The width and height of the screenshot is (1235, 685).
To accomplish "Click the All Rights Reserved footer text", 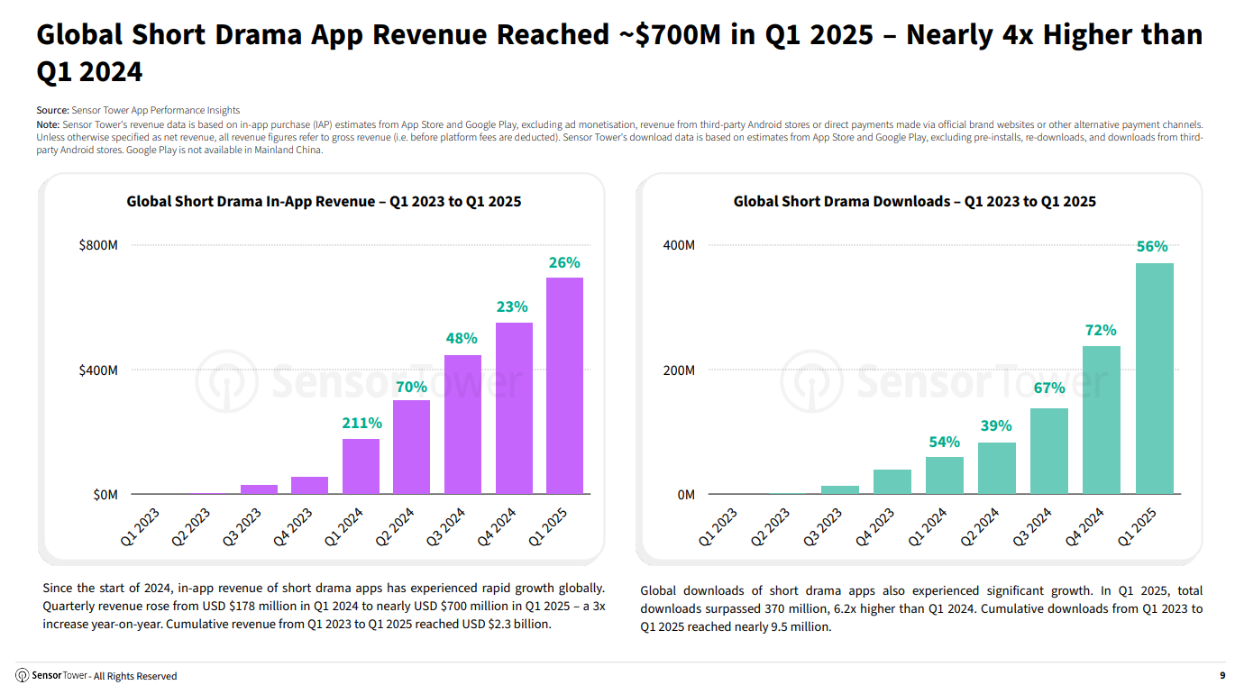I will [135, 676].
